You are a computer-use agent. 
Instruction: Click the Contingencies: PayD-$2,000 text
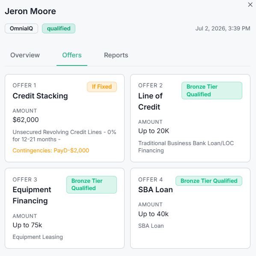click(x=51, y=150)
